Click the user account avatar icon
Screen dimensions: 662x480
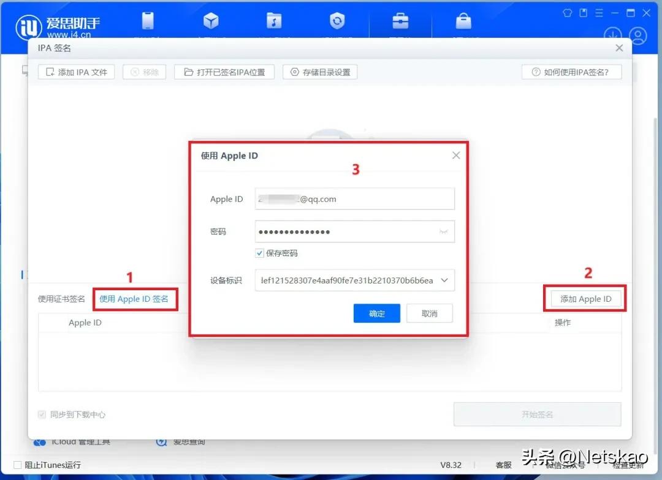click(638, 36)
